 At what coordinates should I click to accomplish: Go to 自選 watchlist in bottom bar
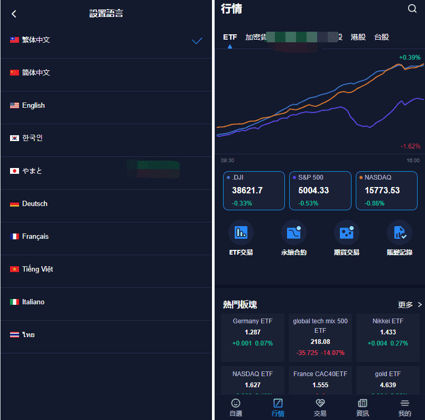pos(236,407)
